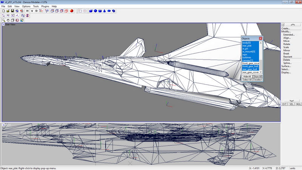This screenshot has width=302, height=170.
Task: Activate the Scale command
Action: click(x=286, y=47)
